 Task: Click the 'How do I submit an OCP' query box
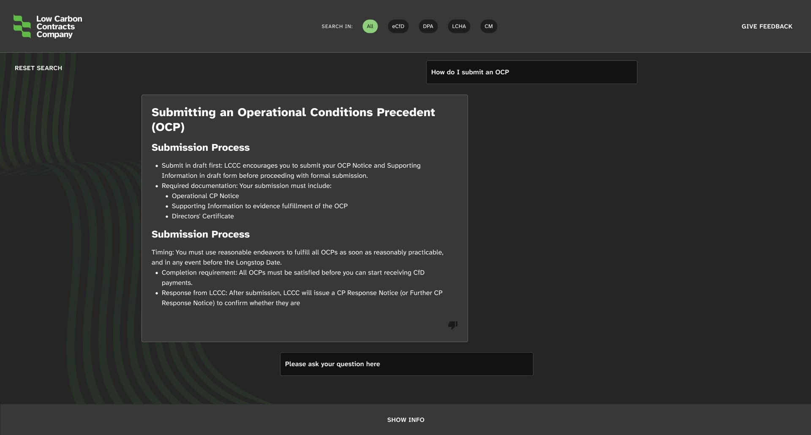(531, 72)
